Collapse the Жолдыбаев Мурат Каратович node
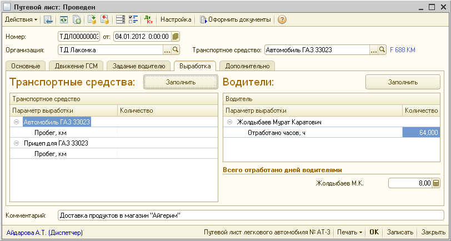This screenshot has height=241, width=451. (229, 122)
